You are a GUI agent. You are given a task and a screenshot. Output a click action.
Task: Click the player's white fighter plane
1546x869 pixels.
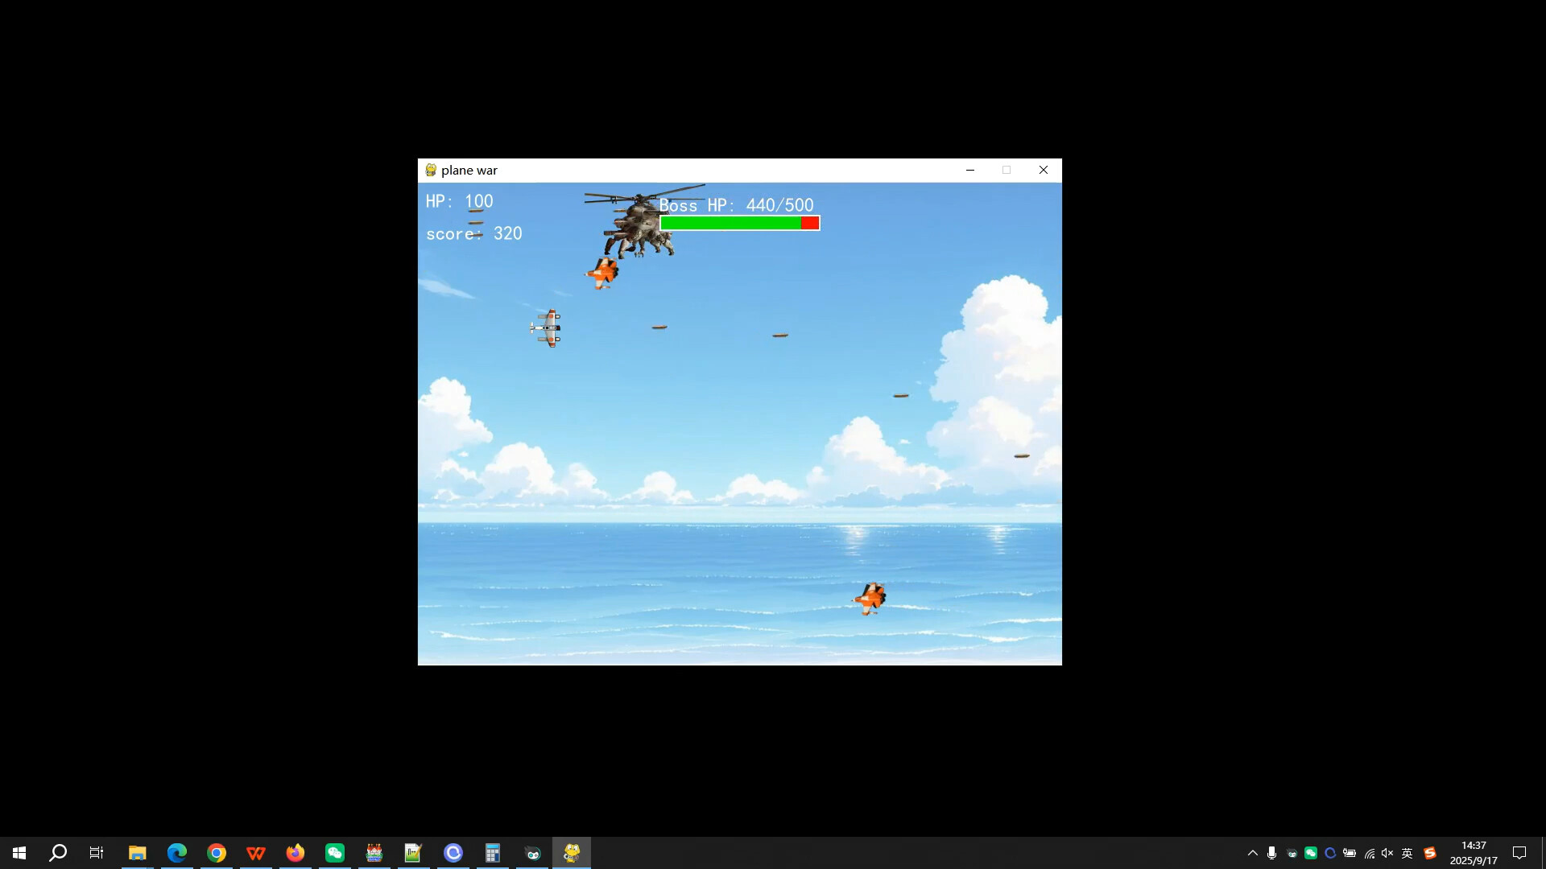[x=547, y=328]
